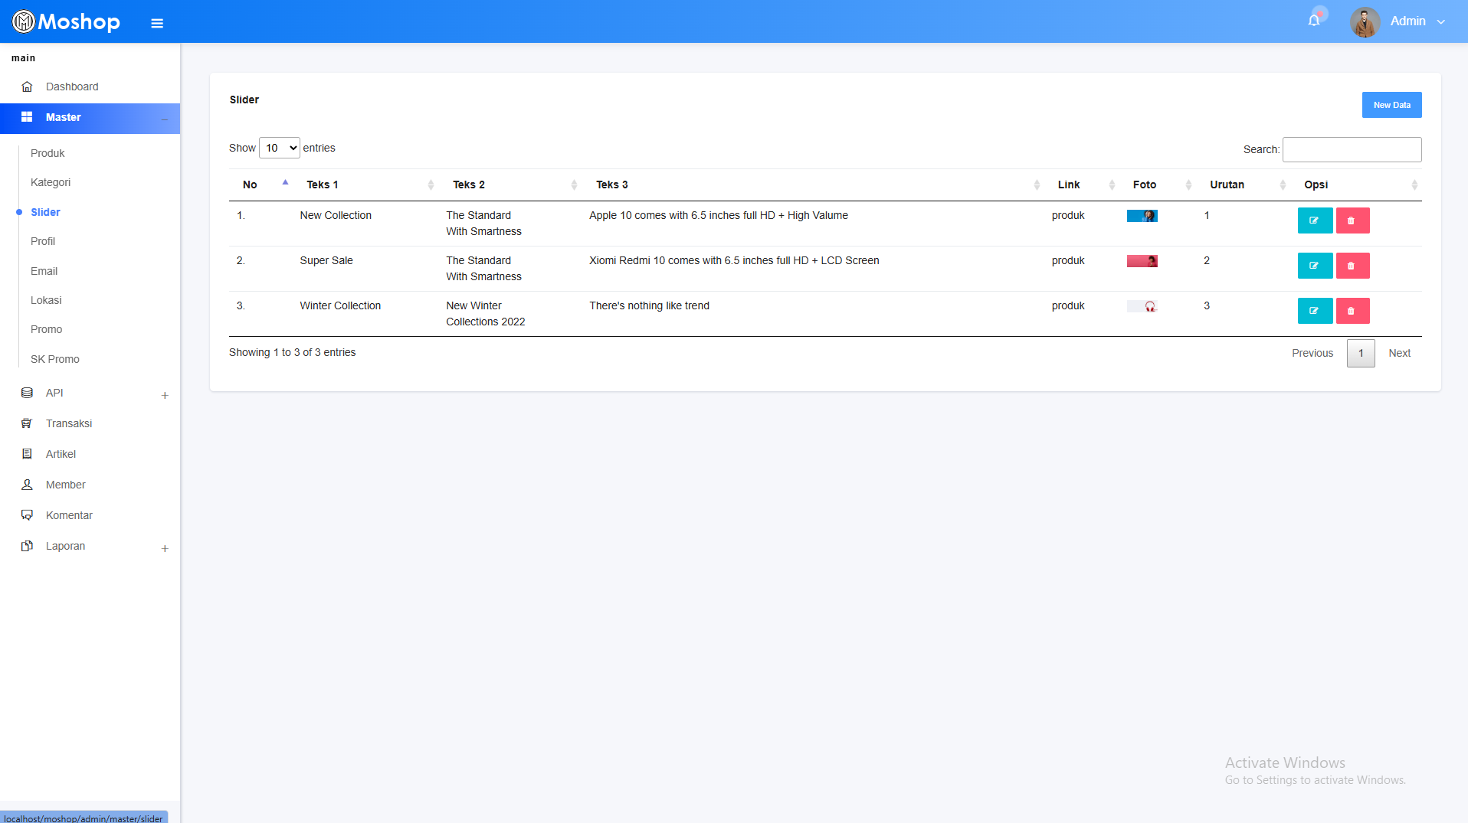This screenshot has height=823, width=1468.
Task: Delete the Winter Collection slider row
Action: pos(1352,311)
